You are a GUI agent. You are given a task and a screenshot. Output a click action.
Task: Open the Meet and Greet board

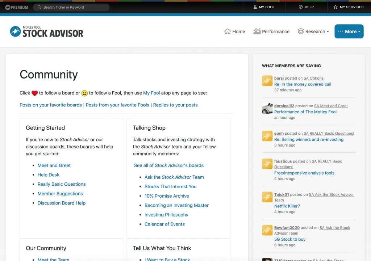[x=54, y=165]
